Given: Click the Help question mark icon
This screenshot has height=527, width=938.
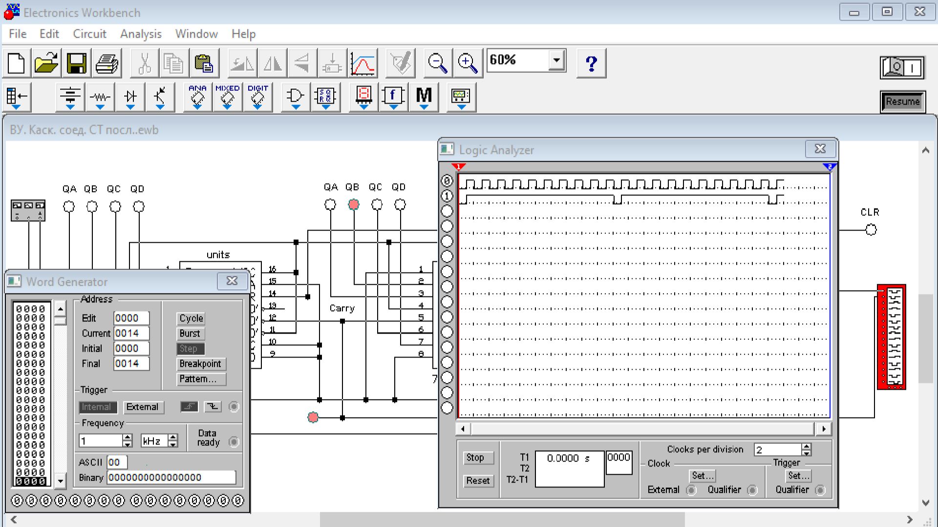Looking at the screenshot, I should pyautogui.click(x=591, y=63).
